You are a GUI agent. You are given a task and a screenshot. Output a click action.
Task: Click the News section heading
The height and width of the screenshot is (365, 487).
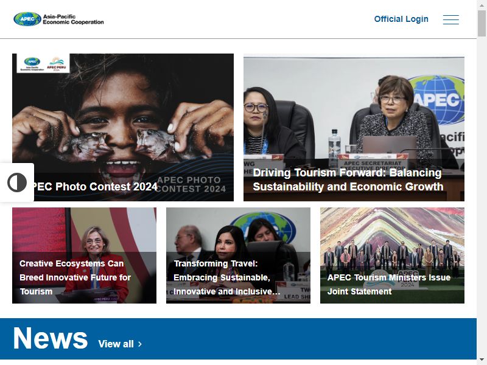click(x=51, y=338)
